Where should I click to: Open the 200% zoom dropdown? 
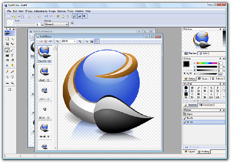point(74,41)
